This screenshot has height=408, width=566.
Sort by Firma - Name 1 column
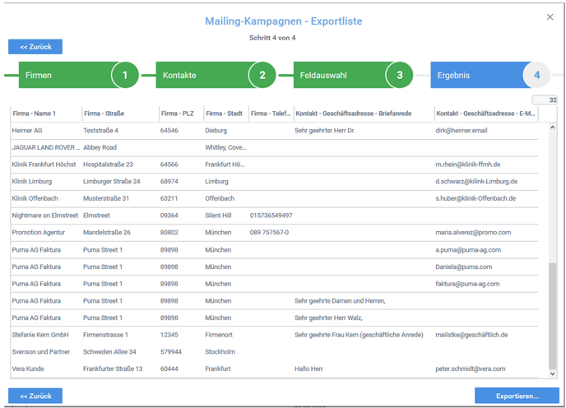45,114
